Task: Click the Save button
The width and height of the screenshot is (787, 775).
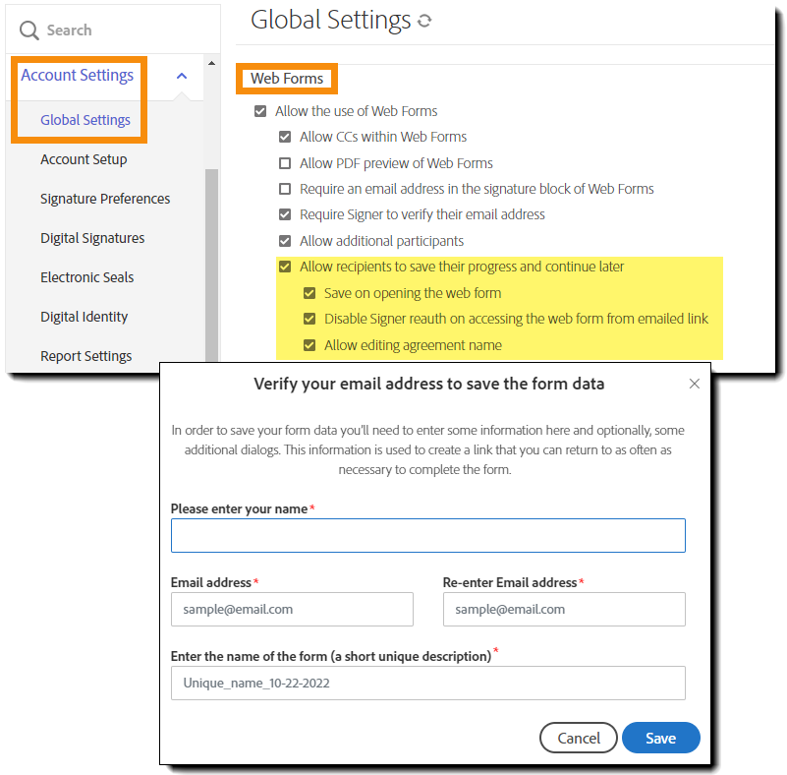Action: pos(660,738)
